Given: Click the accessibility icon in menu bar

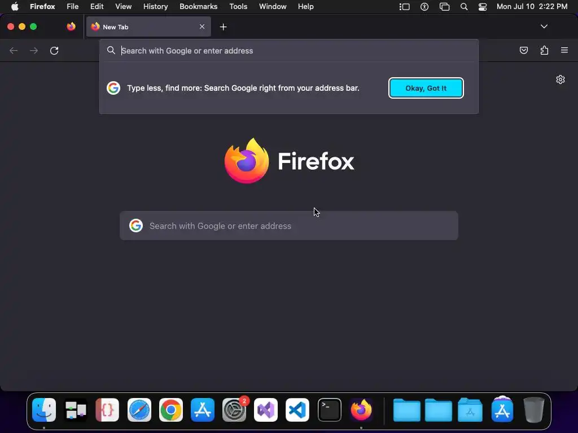Looking at the screenshot, I should [x=424, y=7].
